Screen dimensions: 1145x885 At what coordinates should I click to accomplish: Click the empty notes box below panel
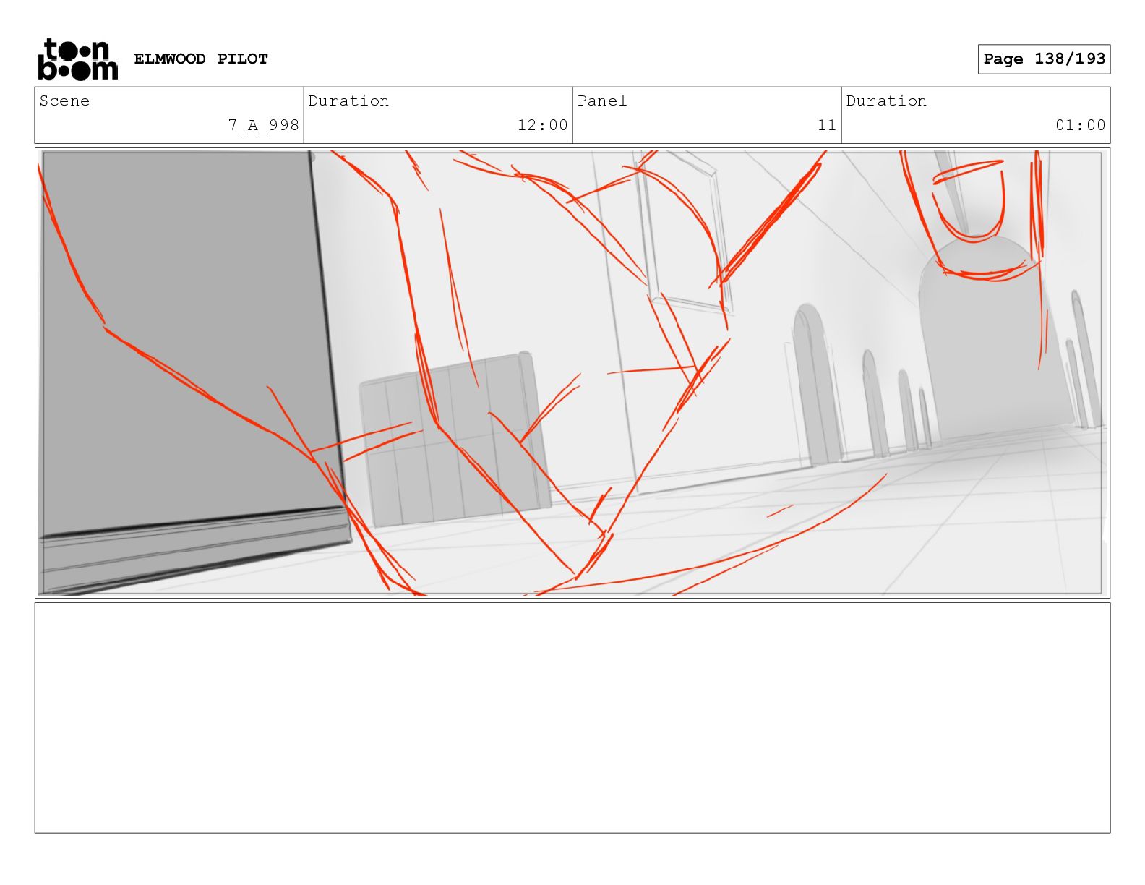click(x=572, y=718)
